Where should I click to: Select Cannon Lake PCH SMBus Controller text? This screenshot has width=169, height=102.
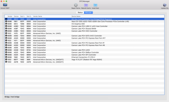pyautogui.click(x=85, y=53)
